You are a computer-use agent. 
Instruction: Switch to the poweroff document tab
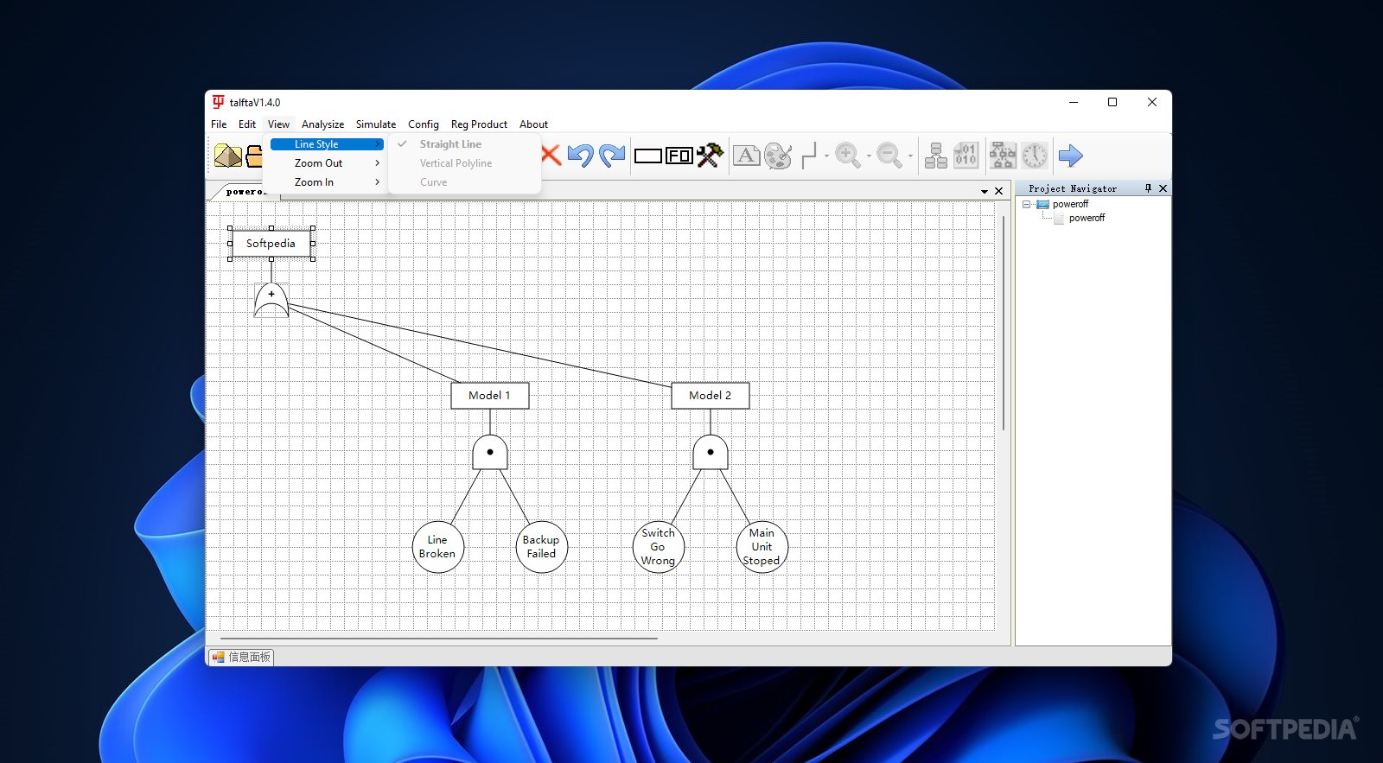pyautogui.click(x=245, y=192)
